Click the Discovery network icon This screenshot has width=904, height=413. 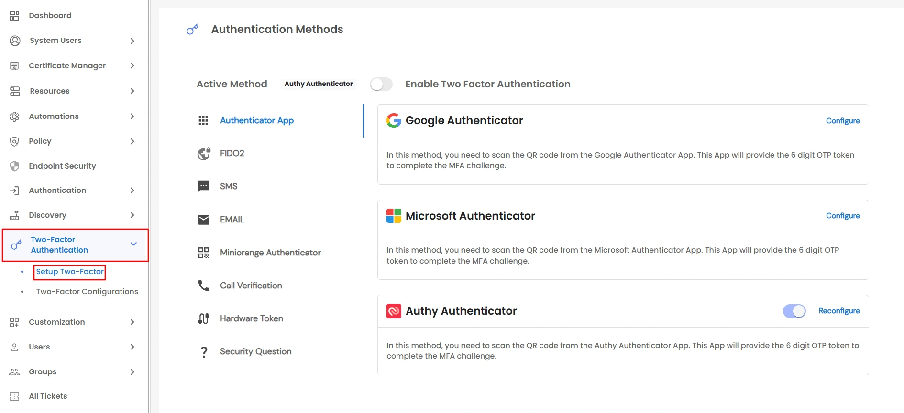(x=14, y=215)
